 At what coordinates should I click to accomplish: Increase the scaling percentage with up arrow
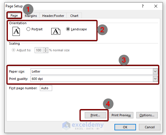pos(46,49)
